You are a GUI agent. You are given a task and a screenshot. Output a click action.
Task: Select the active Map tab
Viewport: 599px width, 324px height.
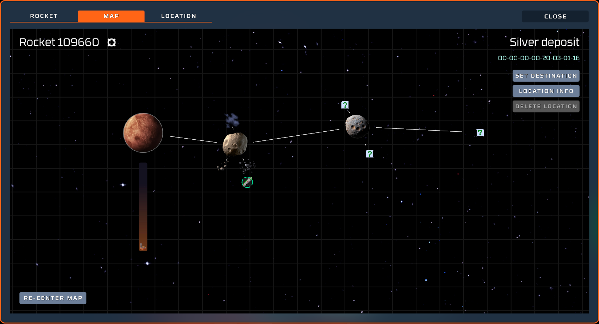[111, 16]
